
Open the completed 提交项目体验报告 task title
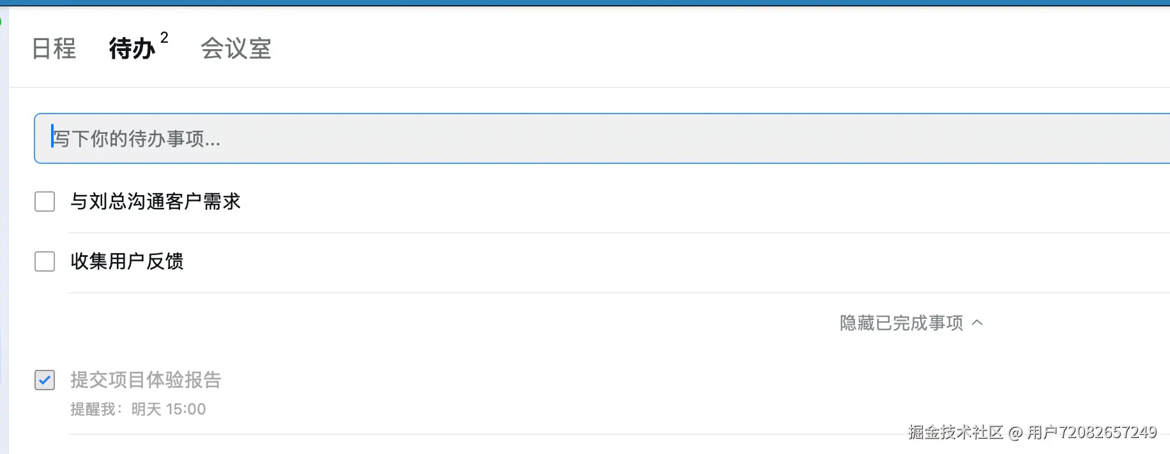click(146, 380)
